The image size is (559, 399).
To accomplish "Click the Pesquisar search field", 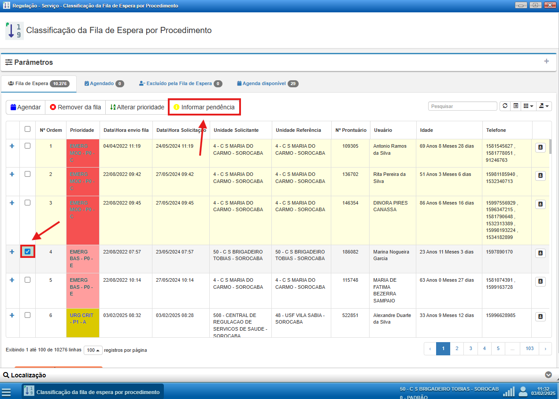I will tap(462, 106).
